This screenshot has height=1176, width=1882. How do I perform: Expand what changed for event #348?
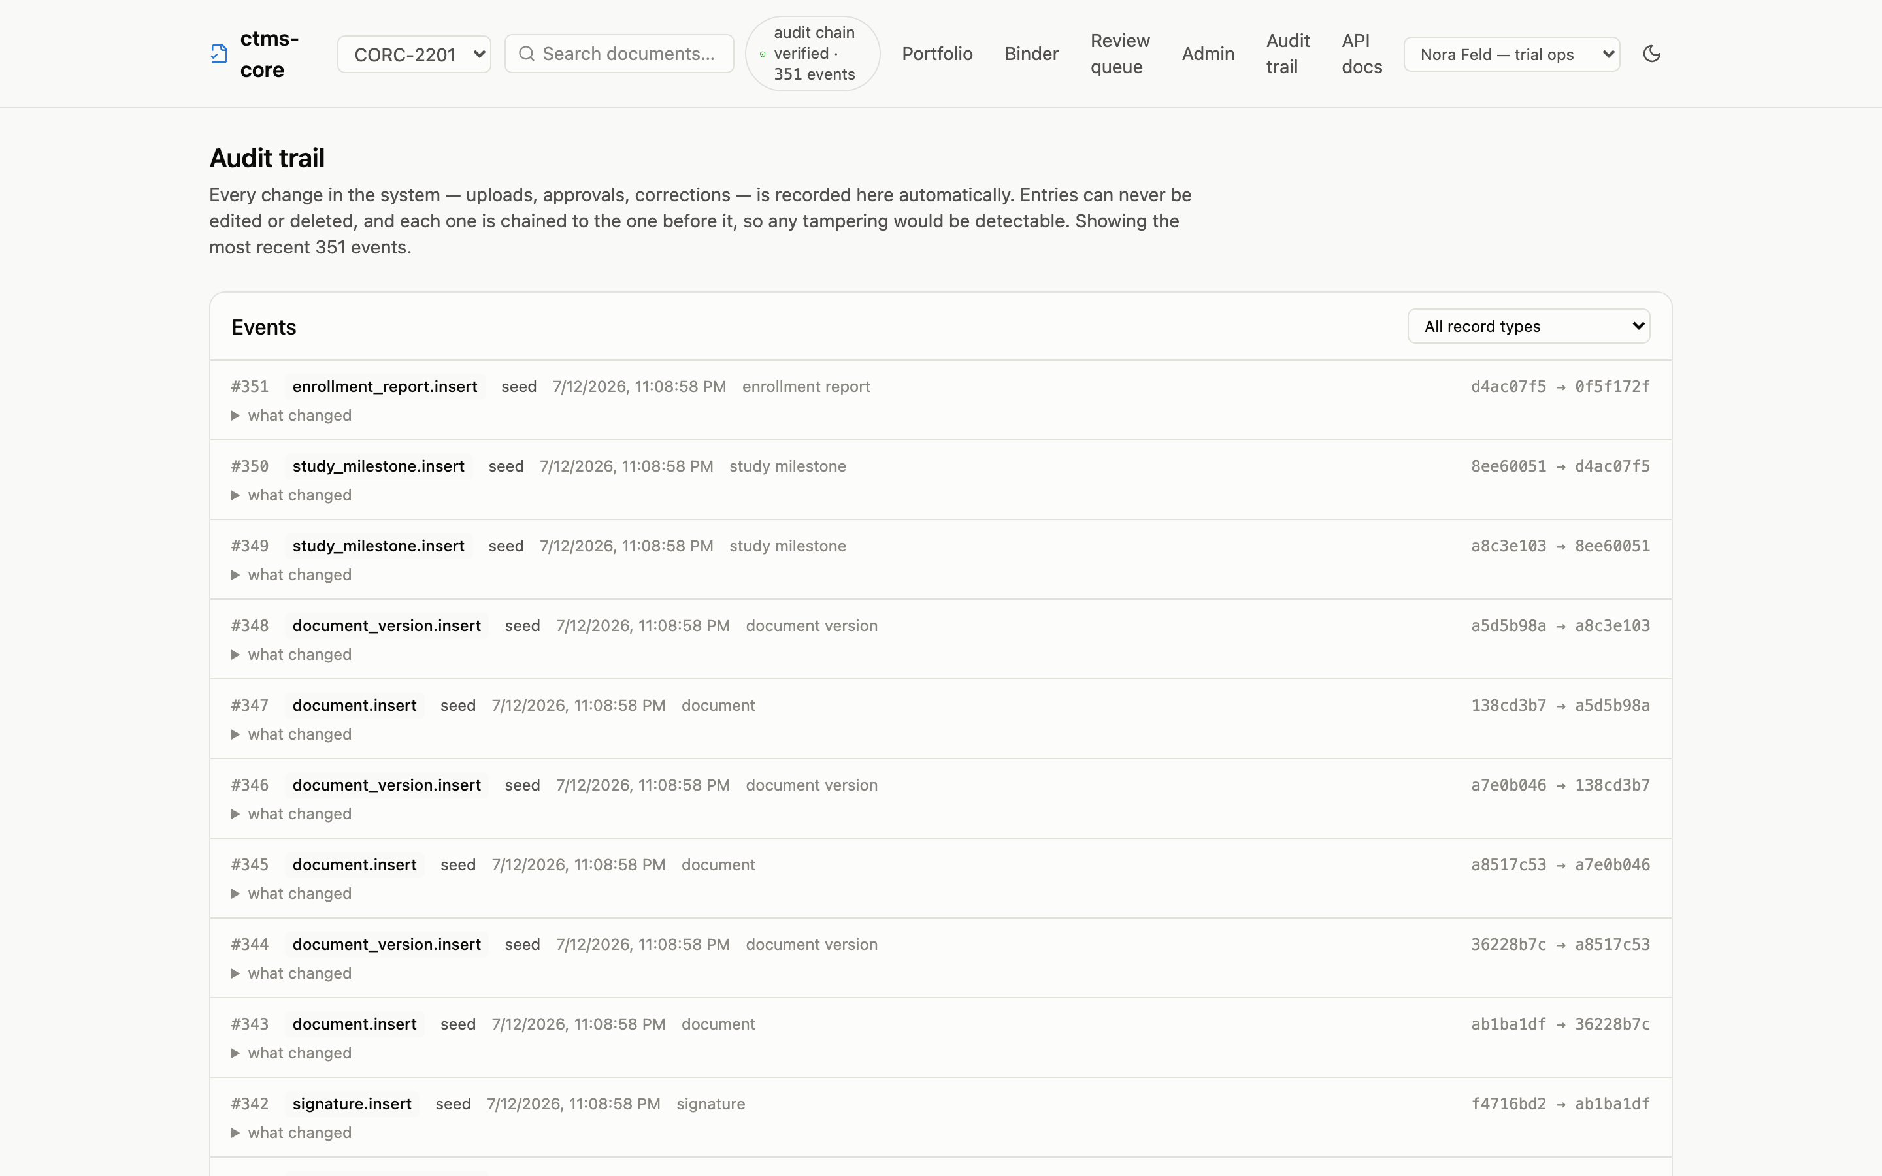point(291,655)
